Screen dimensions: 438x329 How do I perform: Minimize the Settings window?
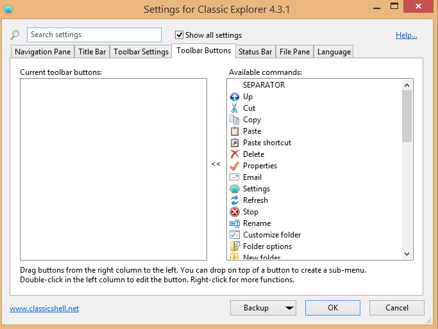[x=376, y=7]
